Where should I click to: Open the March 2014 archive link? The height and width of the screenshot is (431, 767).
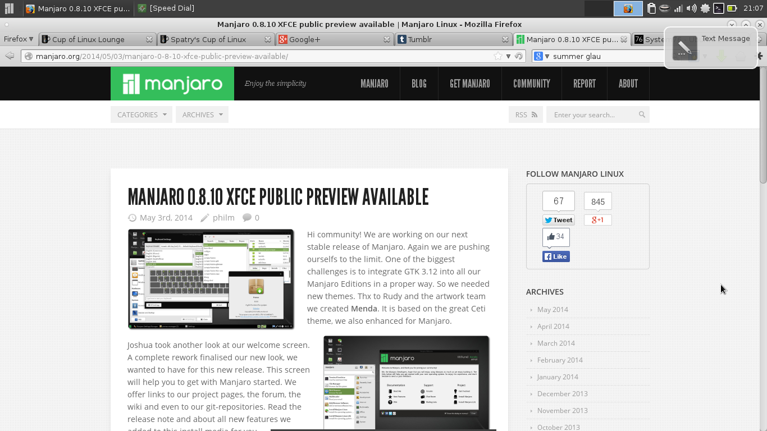[x=556, y=343]
